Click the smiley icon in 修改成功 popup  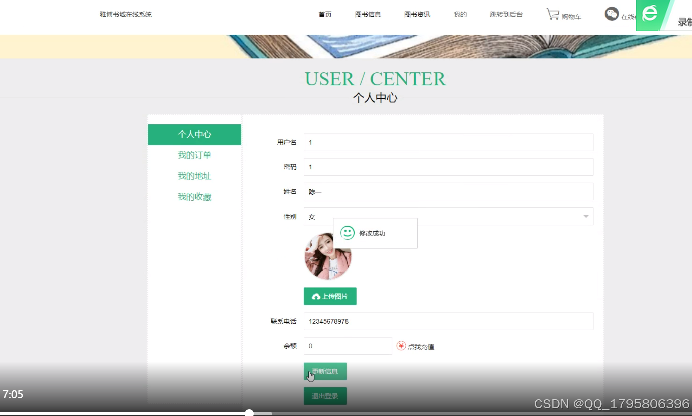347,233
